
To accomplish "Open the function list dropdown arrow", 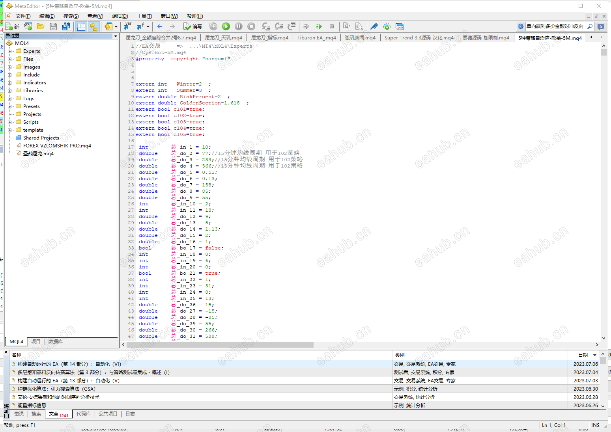I will tap(148, 26).
